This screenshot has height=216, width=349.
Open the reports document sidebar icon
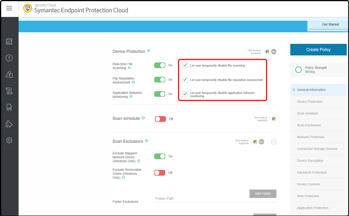pos(9,107)
